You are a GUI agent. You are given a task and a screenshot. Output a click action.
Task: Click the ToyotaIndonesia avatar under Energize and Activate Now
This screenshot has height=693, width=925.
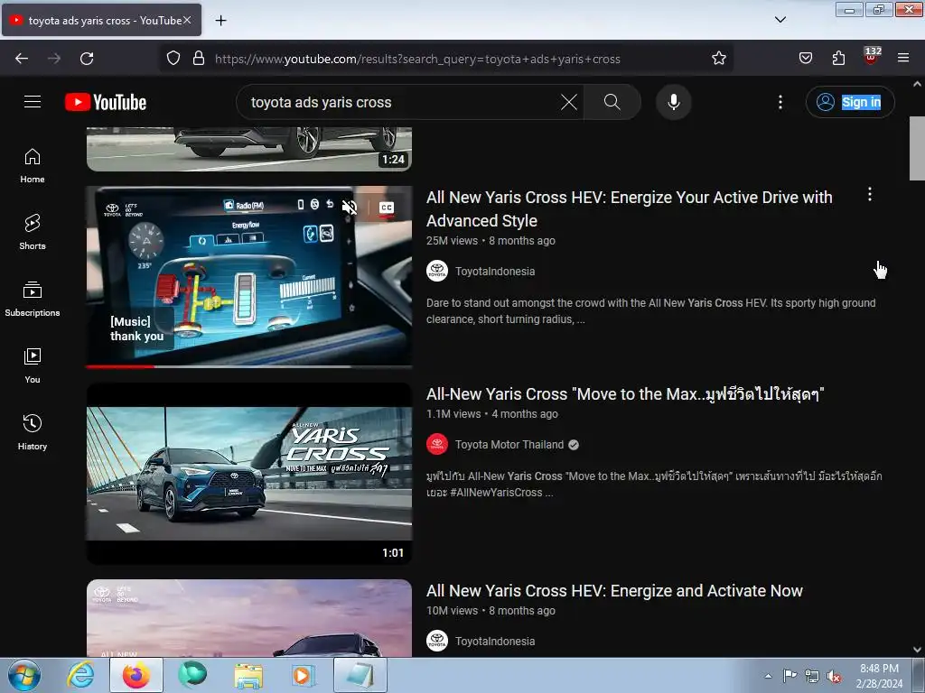coord(437,642)
